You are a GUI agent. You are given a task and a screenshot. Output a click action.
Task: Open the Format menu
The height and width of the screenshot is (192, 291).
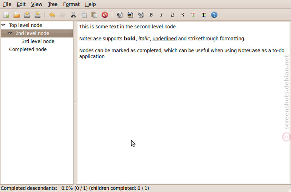pyautogui.click(x=71, y=4)
